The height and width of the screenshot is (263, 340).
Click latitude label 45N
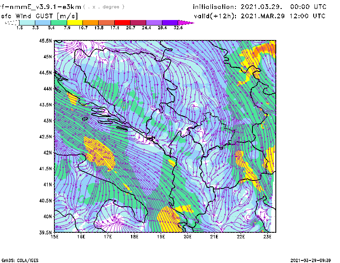pyautogui.click(x=48, y=57)
